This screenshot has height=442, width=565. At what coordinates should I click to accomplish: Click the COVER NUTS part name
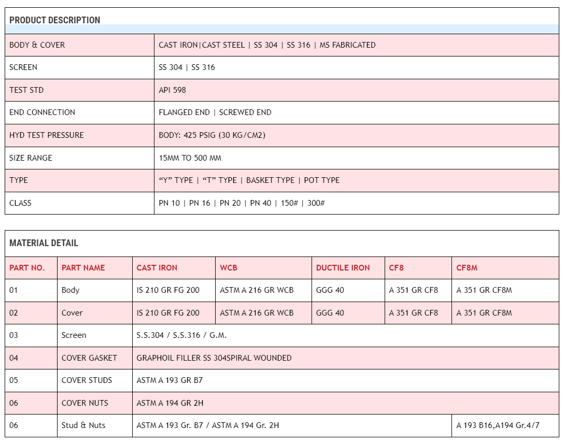84,403
